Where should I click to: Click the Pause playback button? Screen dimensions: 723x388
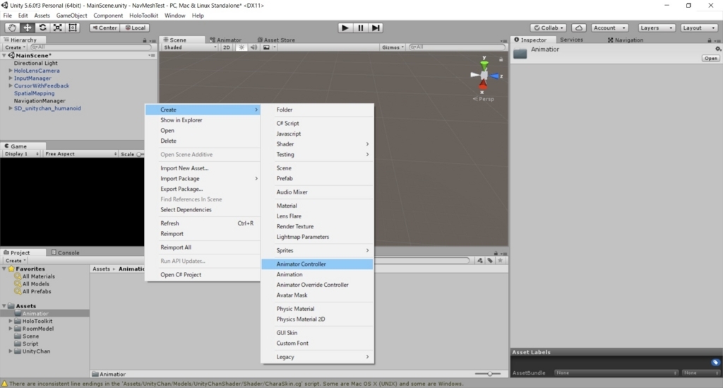tap(361, 28)
